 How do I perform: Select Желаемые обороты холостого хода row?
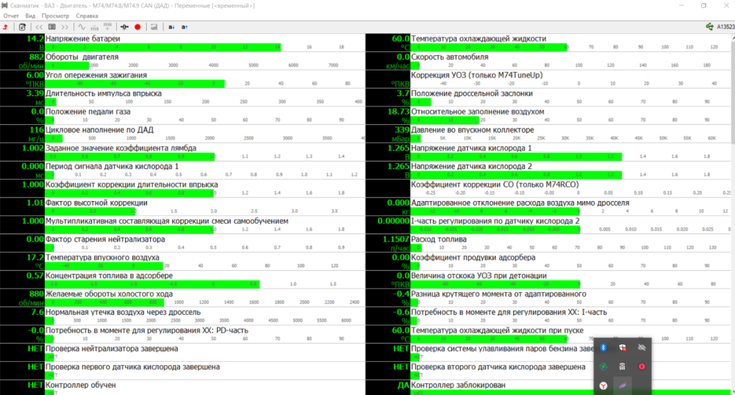182,298
